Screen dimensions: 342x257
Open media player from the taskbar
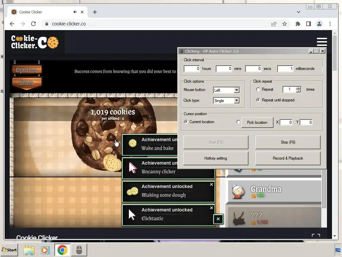coord(45,250)
